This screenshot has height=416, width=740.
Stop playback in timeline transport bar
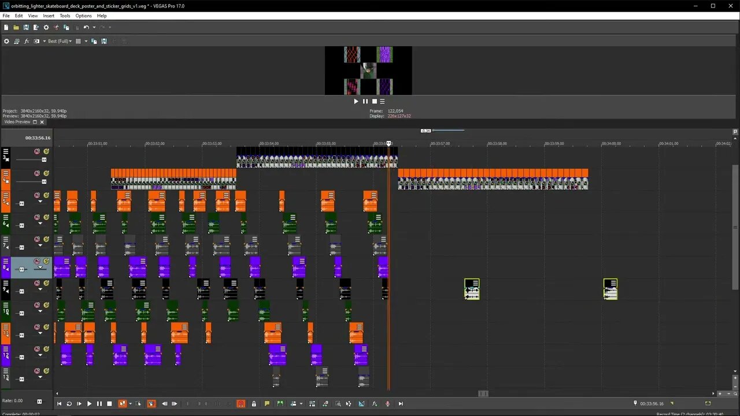click(109, 404)
